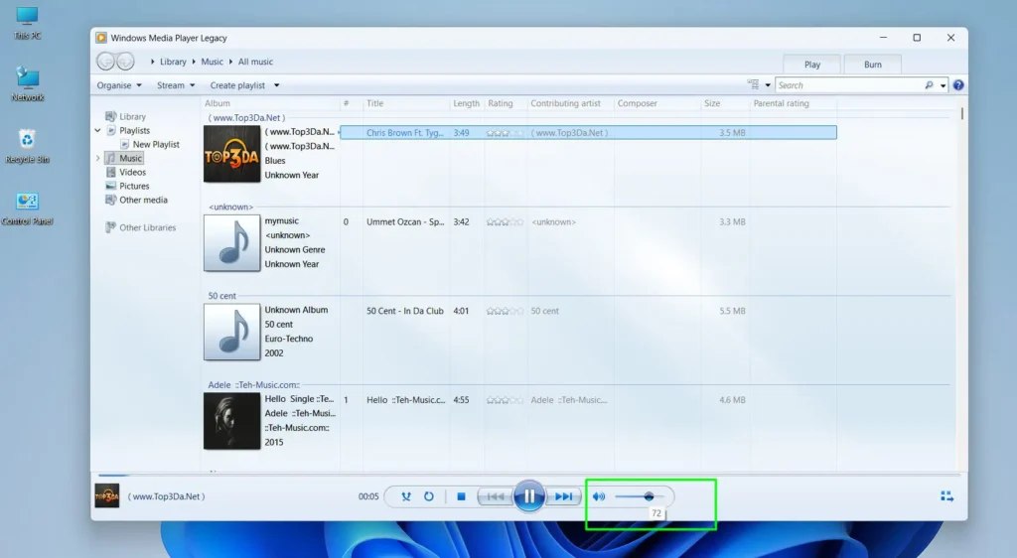Open the view options icon
1017x558 pixels.
753,85
